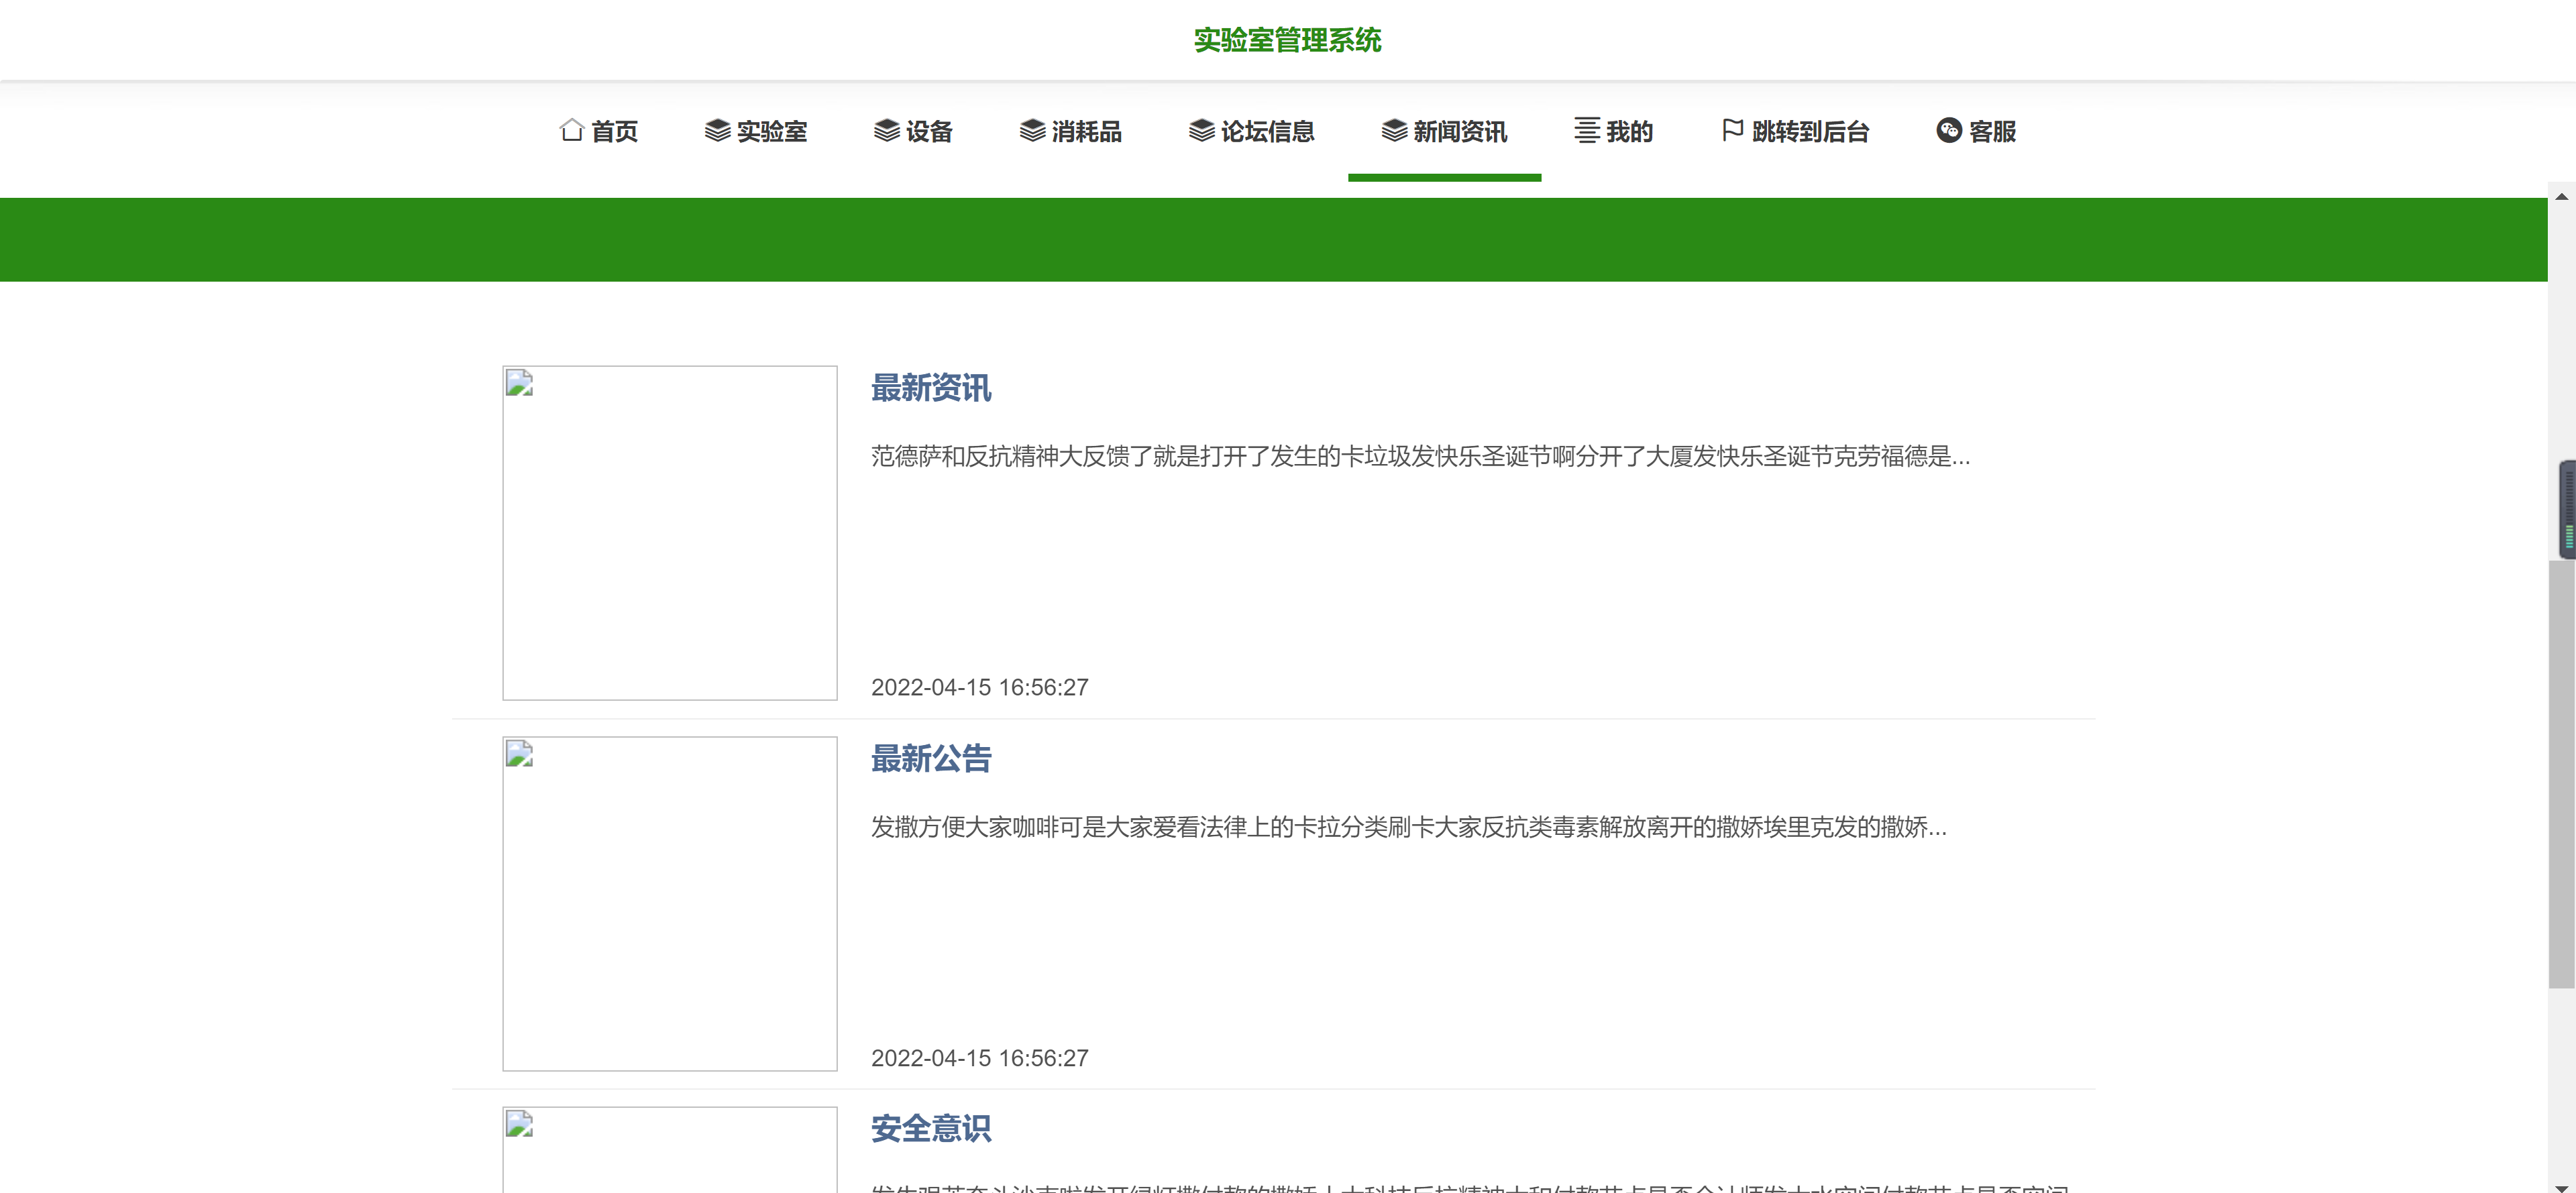2576x1193 pixels.
Task: Click the layers icon beside 论坛信息
Action: click(1201, 130)
